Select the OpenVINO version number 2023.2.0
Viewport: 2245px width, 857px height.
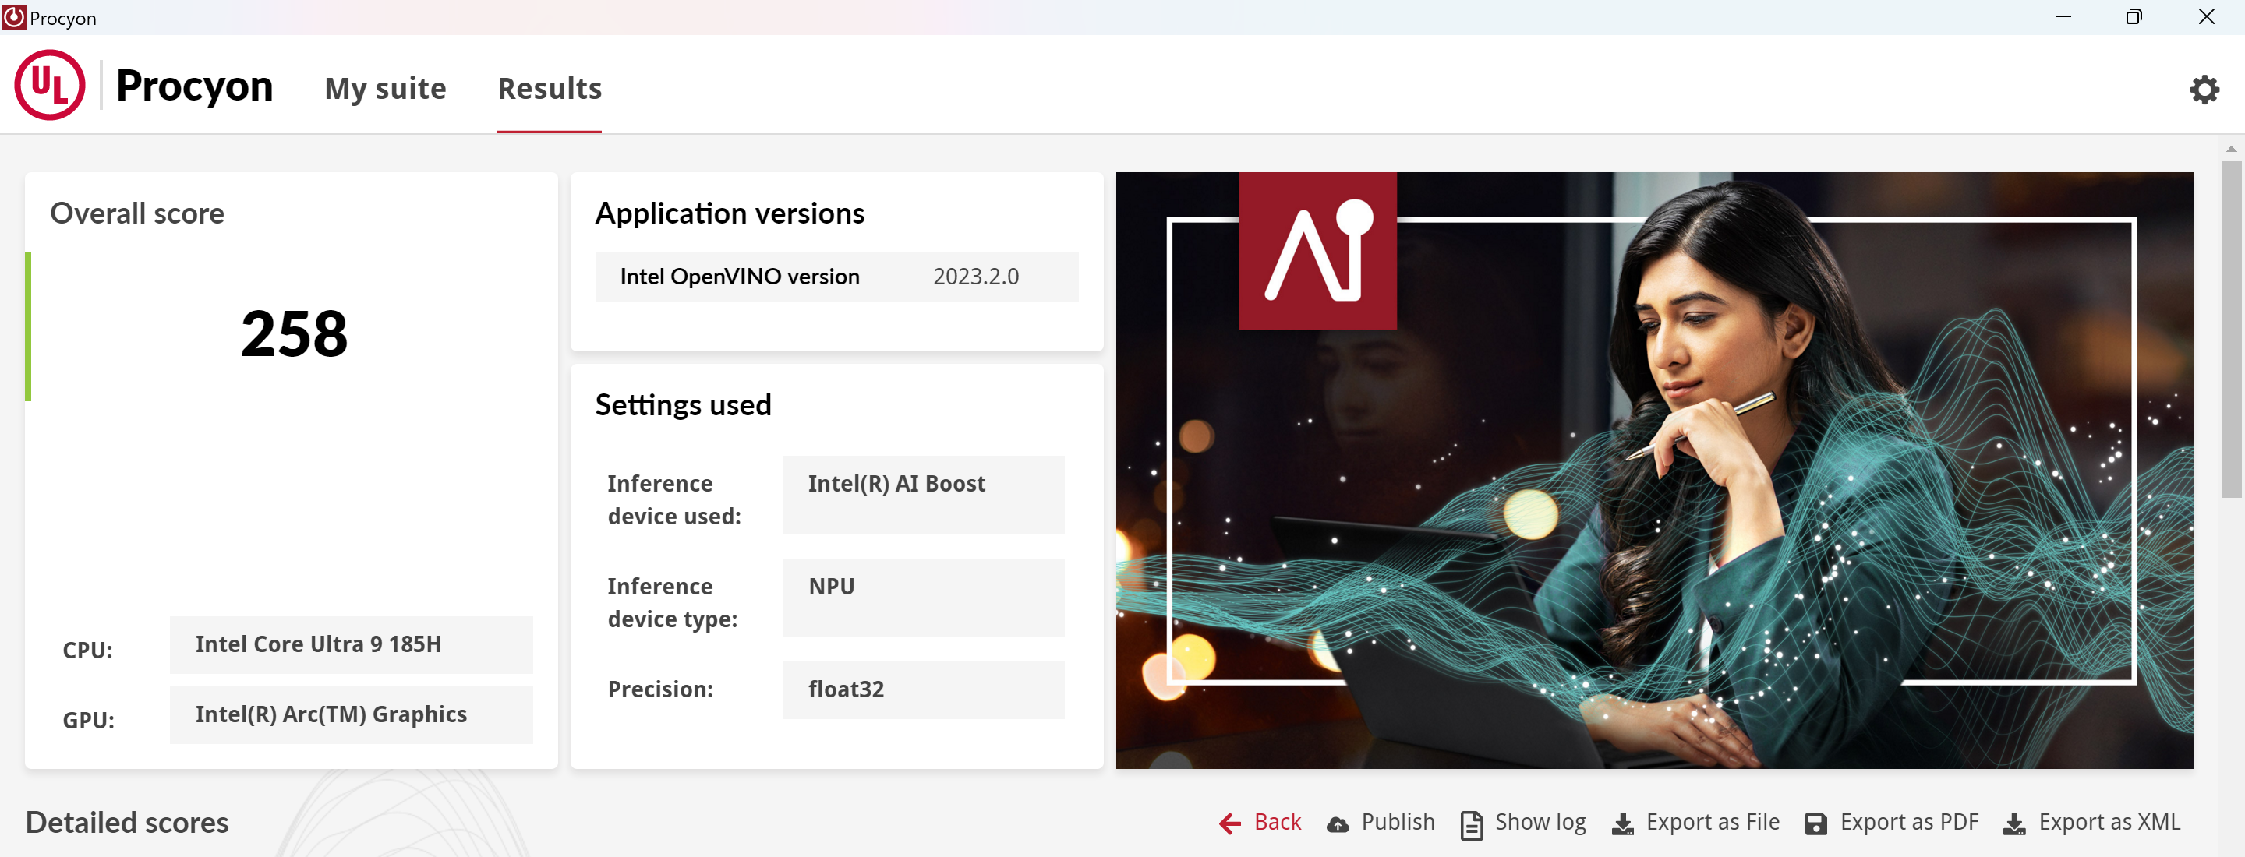tap(975, 277)
